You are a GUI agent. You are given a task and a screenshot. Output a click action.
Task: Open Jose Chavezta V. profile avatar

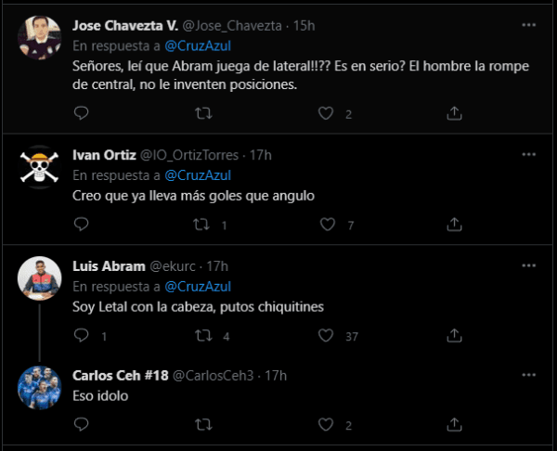(39, 37)
